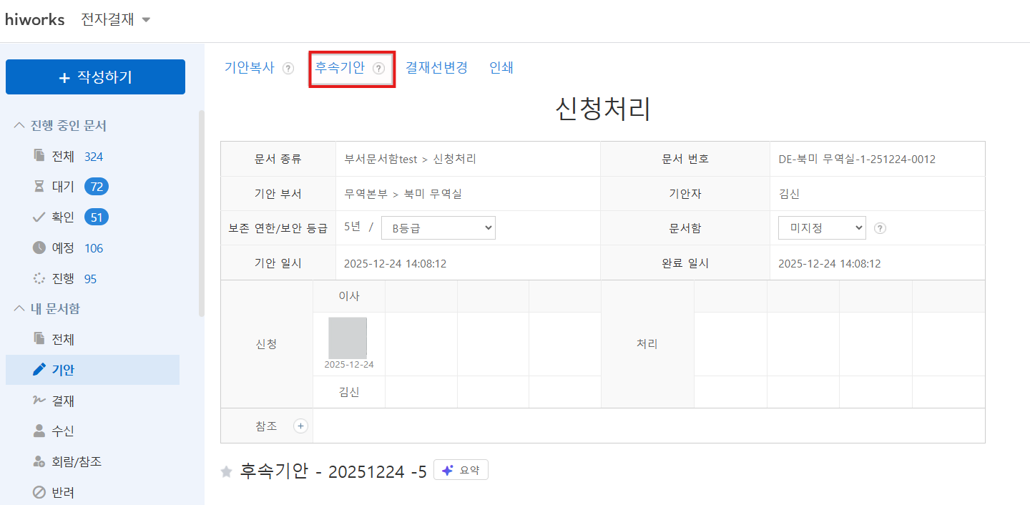Open 대기 documents with hourglass icon
This screenshot has height=505, width=1030.
pyautogui.click(x=63, y=187)
